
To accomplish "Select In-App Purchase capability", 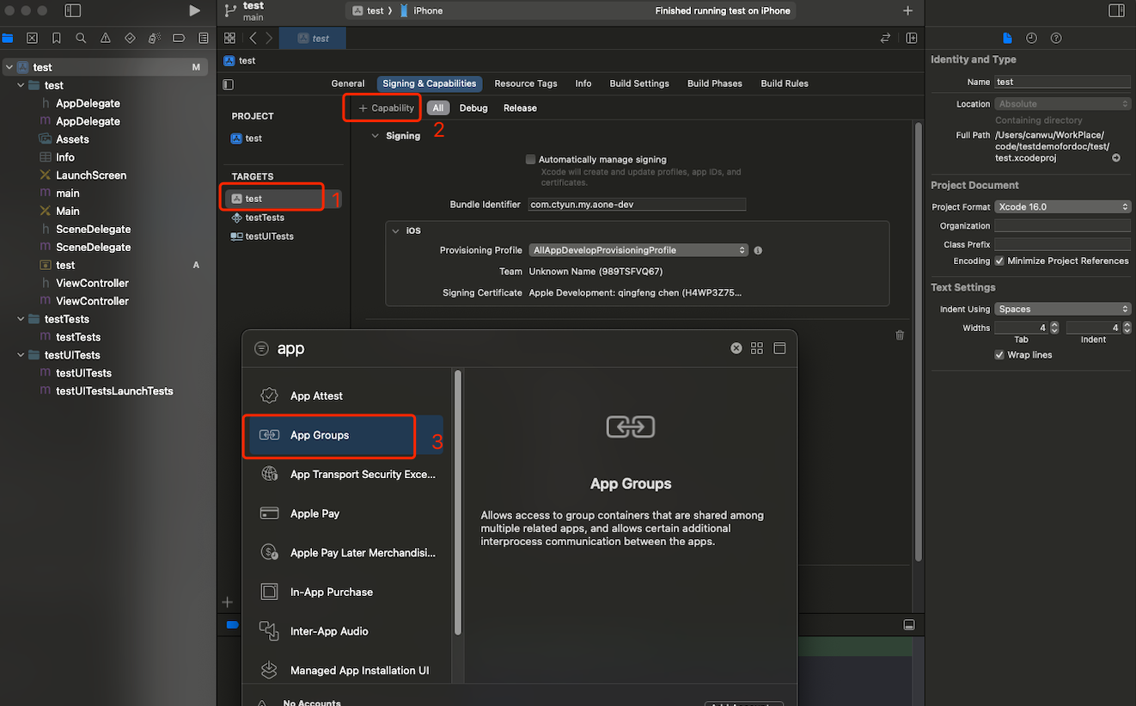I will 346,592.
